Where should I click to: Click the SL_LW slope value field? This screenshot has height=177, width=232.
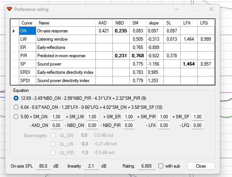pyautogui.click(x=85, y=144)
